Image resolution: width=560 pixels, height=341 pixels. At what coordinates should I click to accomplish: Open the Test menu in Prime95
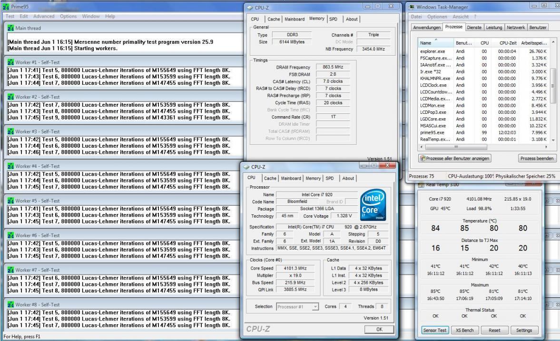tap(10, 17)
